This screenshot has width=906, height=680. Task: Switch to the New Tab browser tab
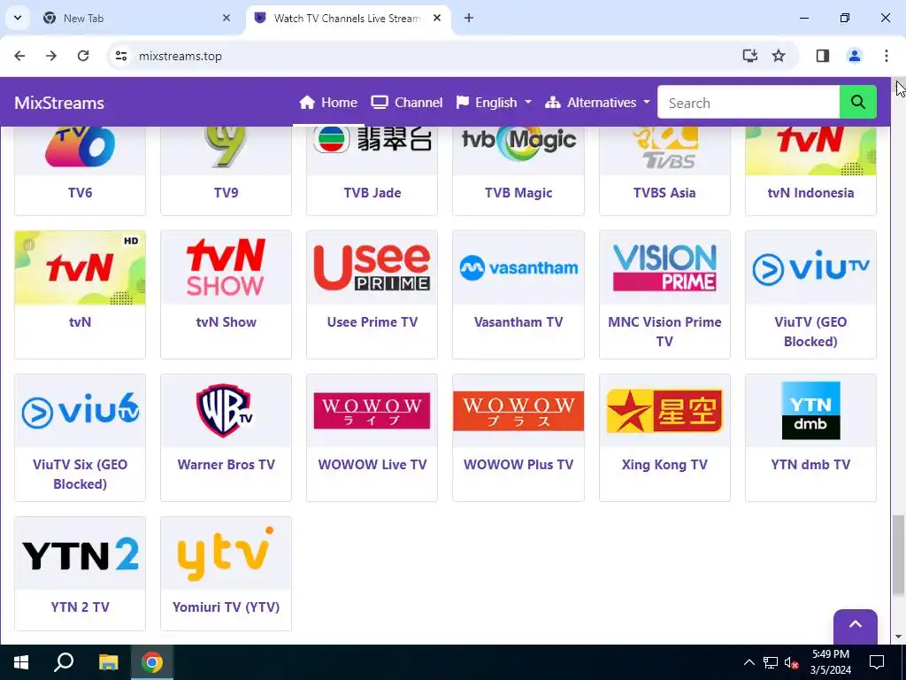point(137,18)
